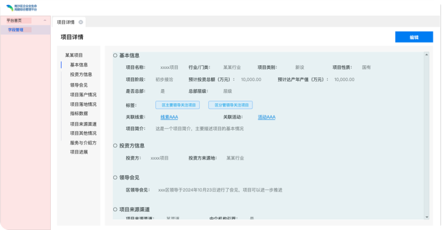Open the 线索AAA linked clue
Screen dimensions: 442x230
(169, 117)
